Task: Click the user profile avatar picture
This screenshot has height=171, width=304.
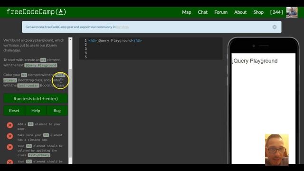Action: pos(292,12)
